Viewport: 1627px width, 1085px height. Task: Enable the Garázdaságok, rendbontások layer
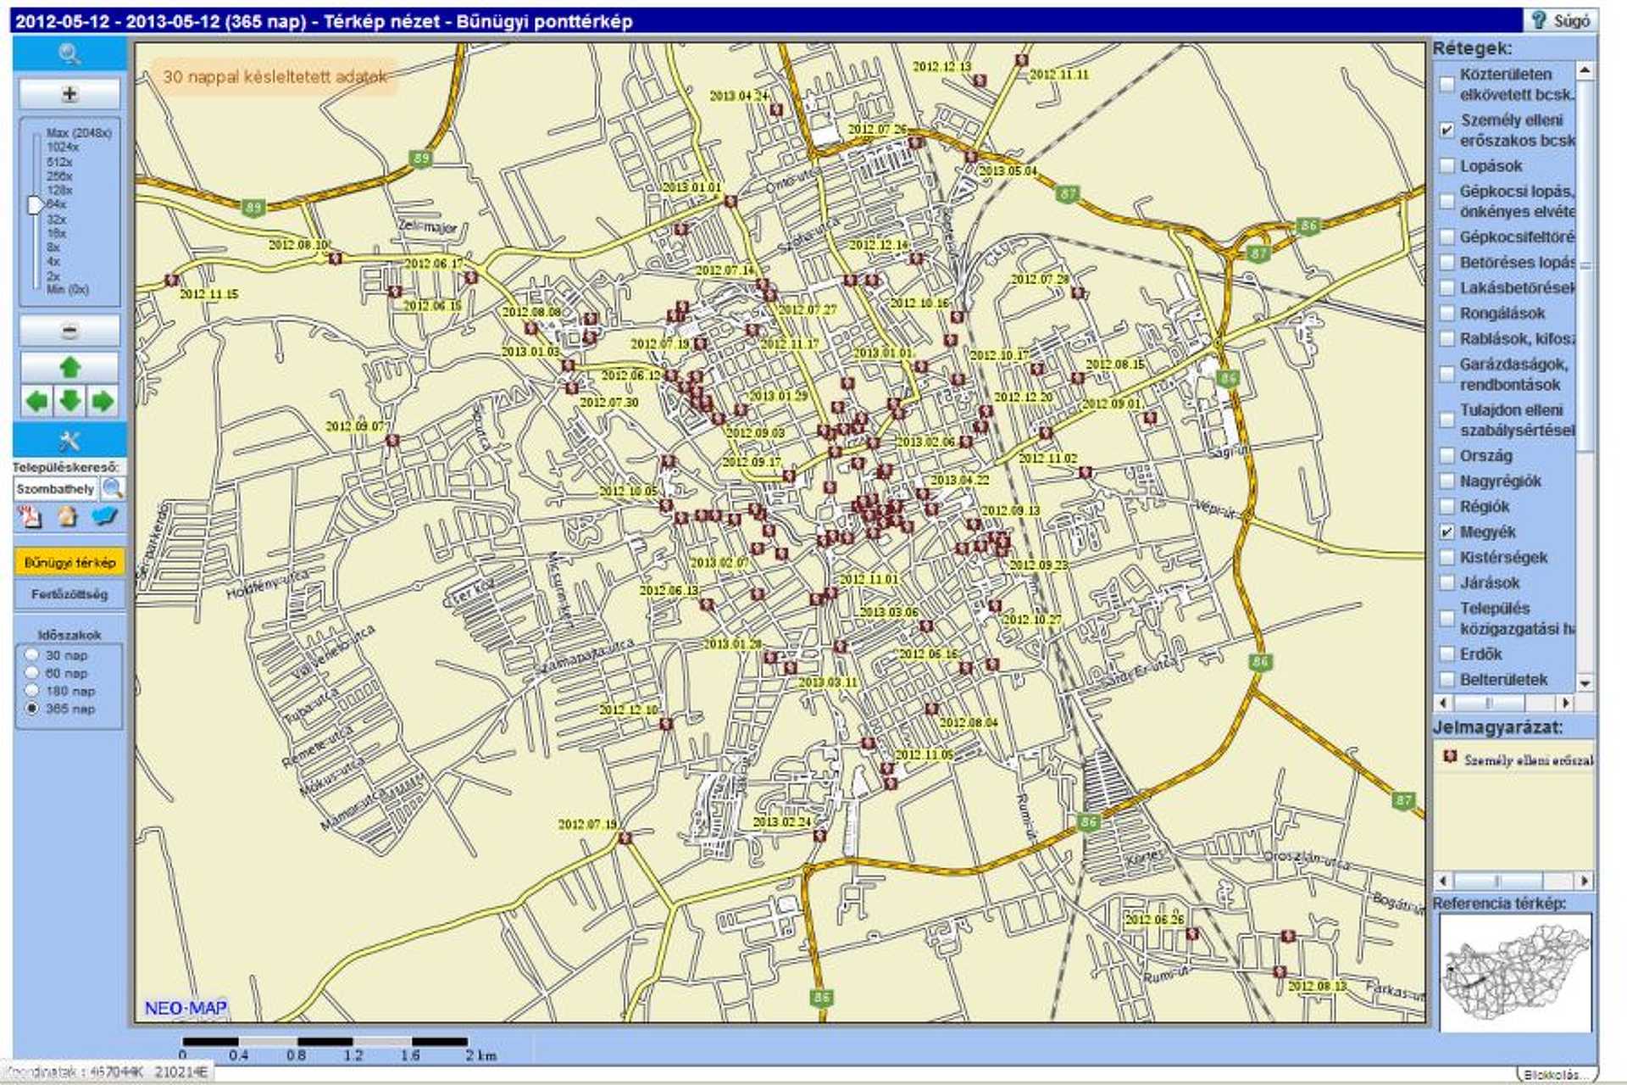pos(1447,375)
